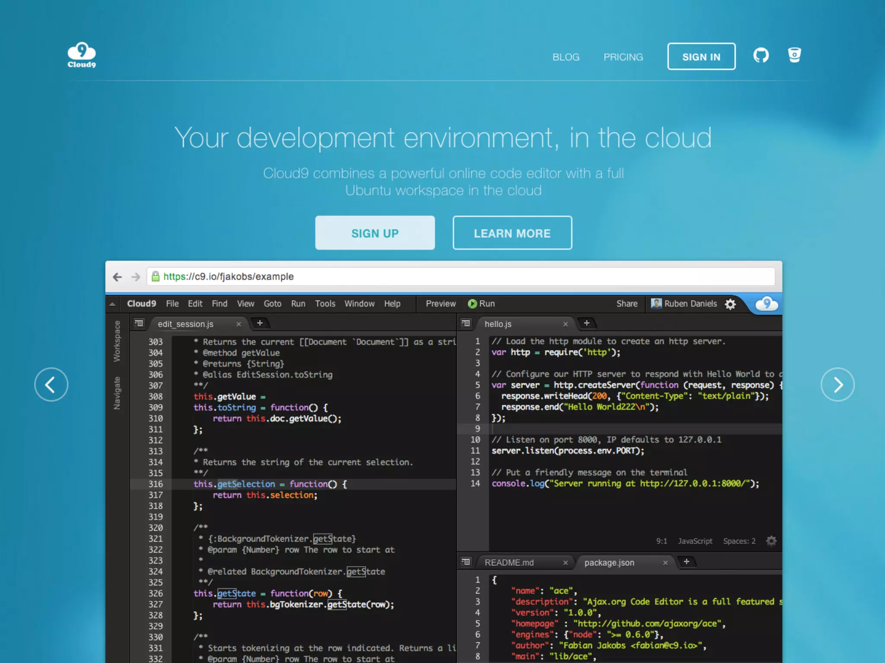885x663 pixels.
Task: Click the Cloud9 logo in header
Action: click(x=82, y=55)
